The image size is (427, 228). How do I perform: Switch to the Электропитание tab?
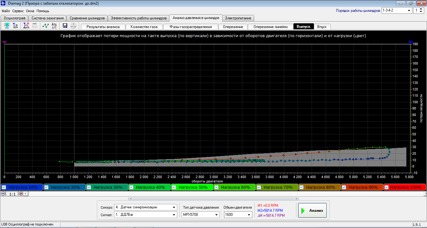coord(238,18)
